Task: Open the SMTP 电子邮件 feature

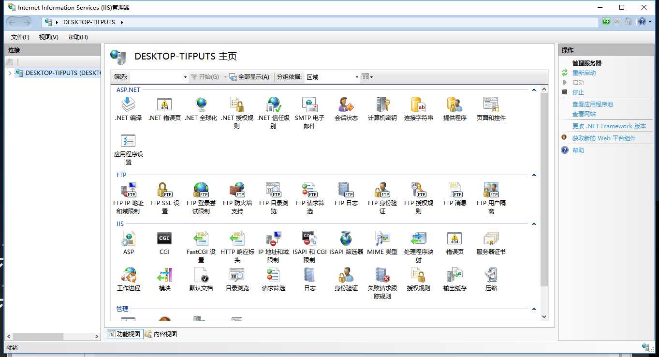Action: pyautogui.click(x=309, y=105)
